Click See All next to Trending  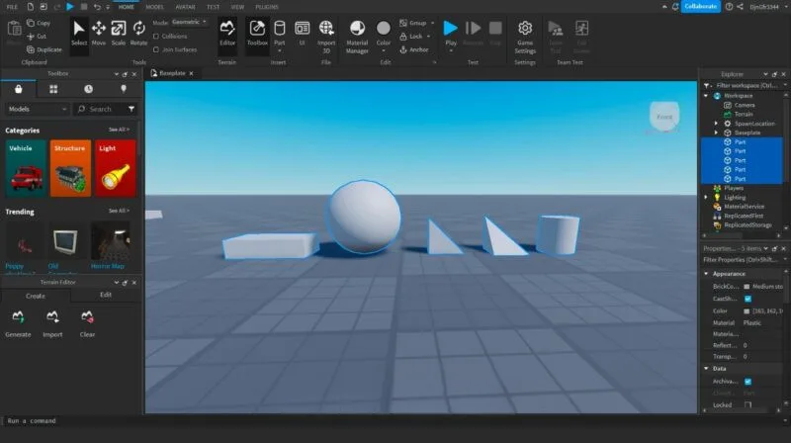coord(119,211)
